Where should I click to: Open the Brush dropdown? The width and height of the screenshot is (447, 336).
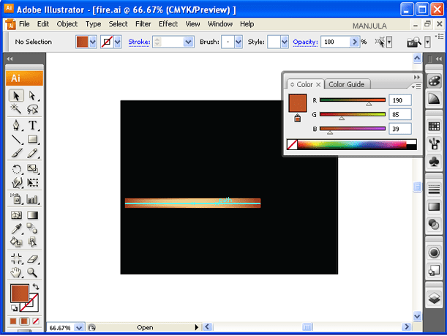pyautogui.click(x=238, y=42)
